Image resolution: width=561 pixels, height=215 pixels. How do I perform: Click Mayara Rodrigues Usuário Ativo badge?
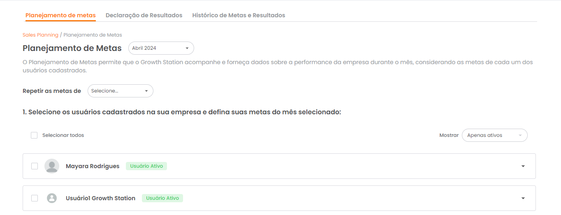click(x=146, y=166)
